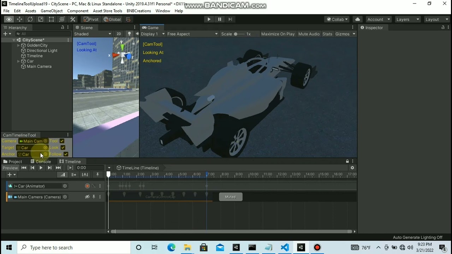The width and height of the screenshot is (452, 254).
Task: Click the cloud services icon
Action: click(x=357, y=19)
